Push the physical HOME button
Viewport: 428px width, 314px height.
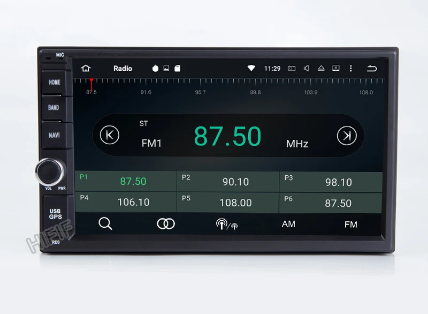[x=55, y=83]
